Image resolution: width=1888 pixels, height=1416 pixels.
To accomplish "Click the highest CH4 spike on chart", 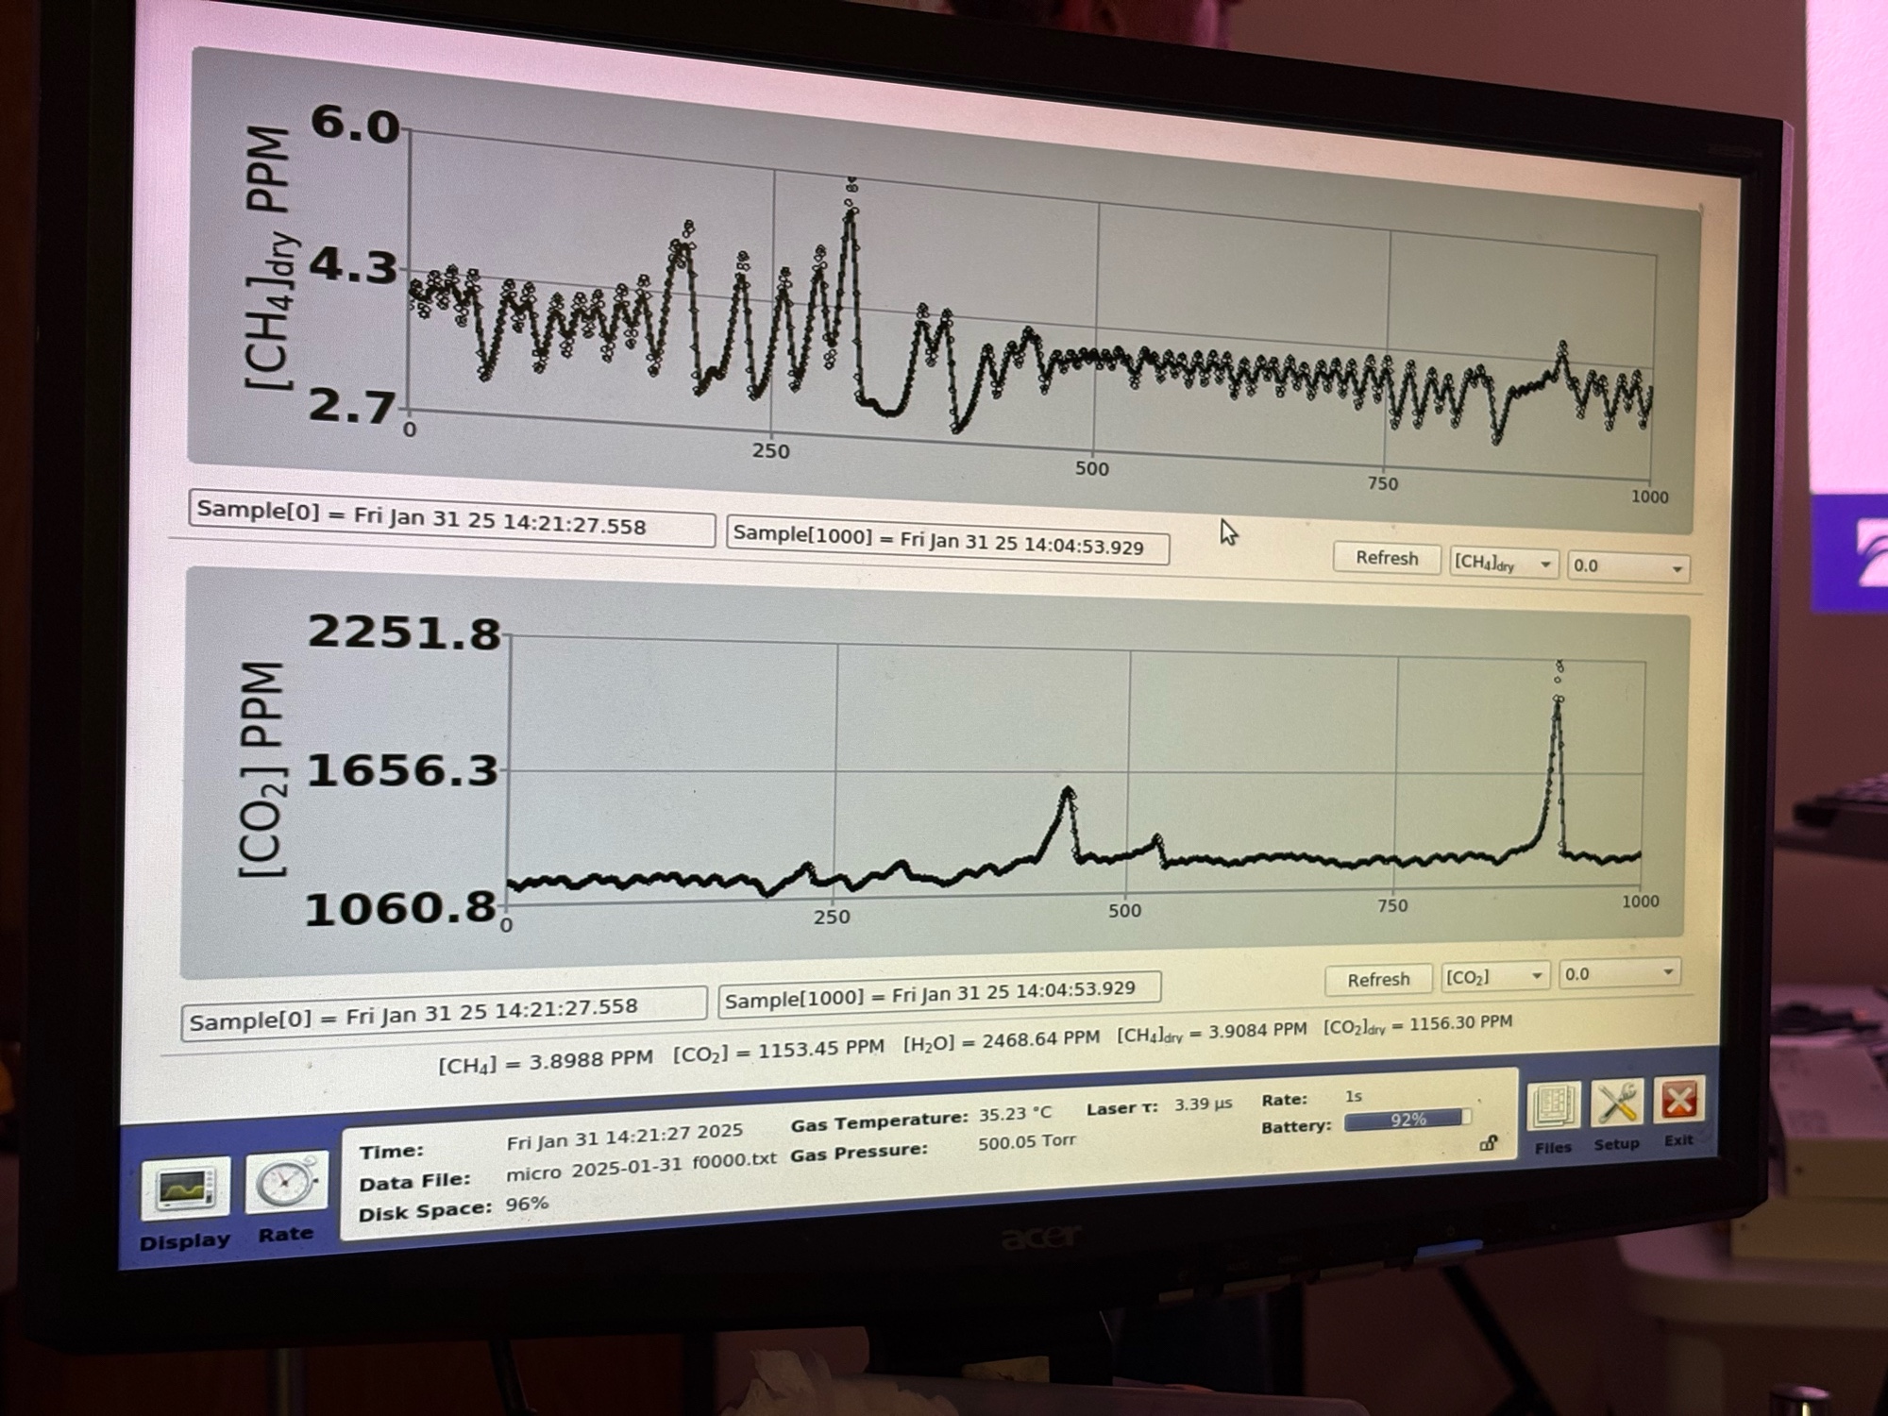I will point(851,212).
